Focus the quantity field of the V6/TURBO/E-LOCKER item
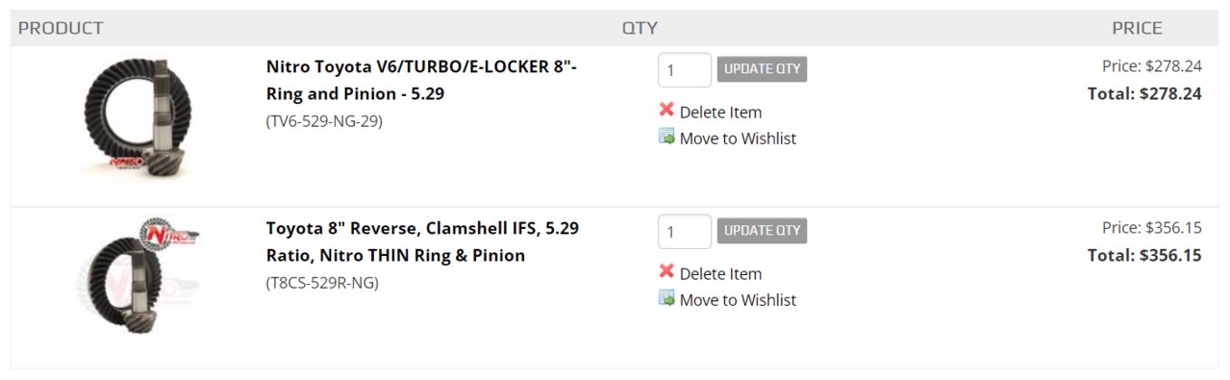 [x=685, y=70]
